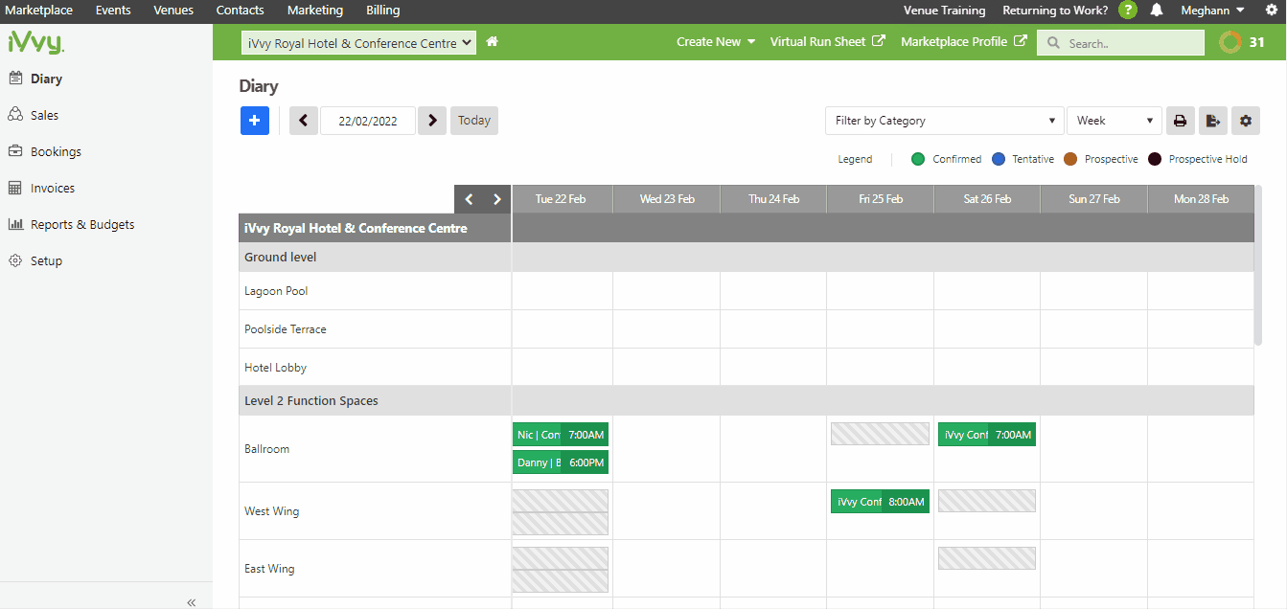
Task: Select the East Wing row label
Action: 269,569
